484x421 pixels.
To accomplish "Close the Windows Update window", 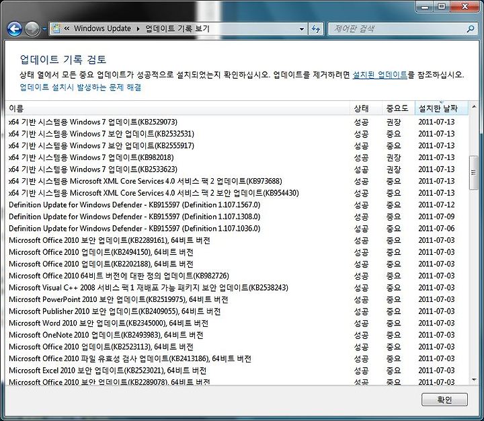I will pyautogui.click(x=465, y=7).
